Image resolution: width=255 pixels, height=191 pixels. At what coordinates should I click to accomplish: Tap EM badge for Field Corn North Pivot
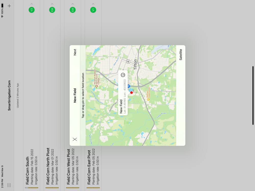pyautogui.click(x=52, y=10)
